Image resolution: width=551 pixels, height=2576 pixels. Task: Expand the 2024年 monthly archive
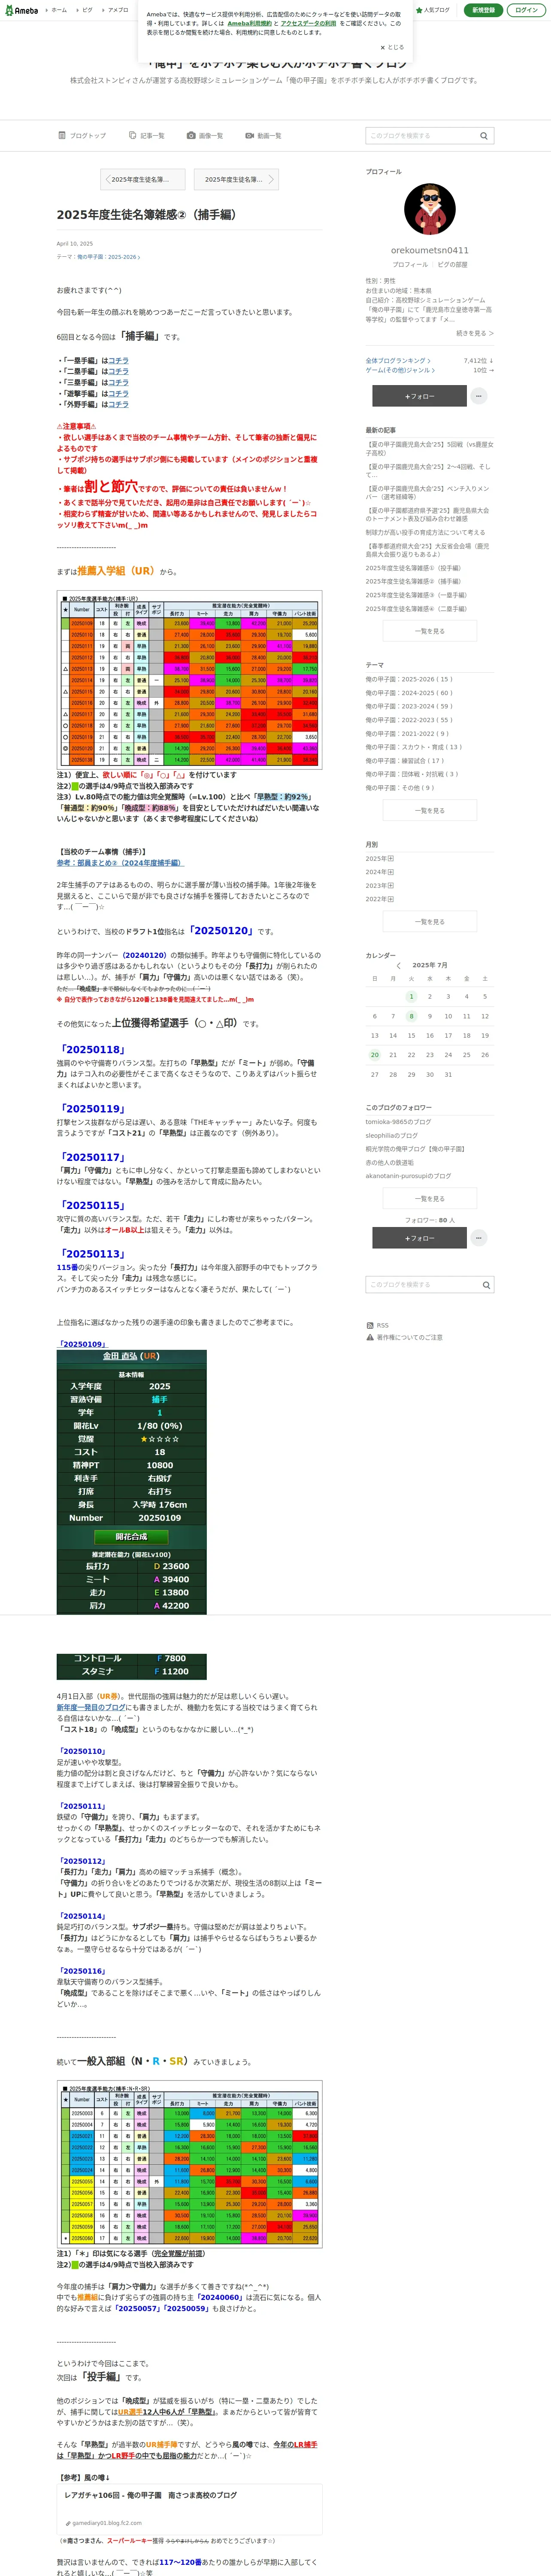(x=380, y=872)
